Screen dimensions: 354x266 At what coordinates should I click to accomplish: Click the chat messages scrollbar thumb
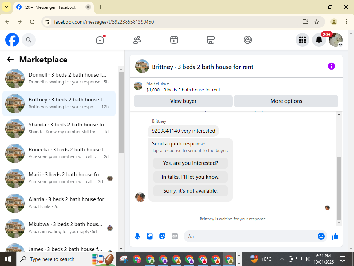(339, 188)
